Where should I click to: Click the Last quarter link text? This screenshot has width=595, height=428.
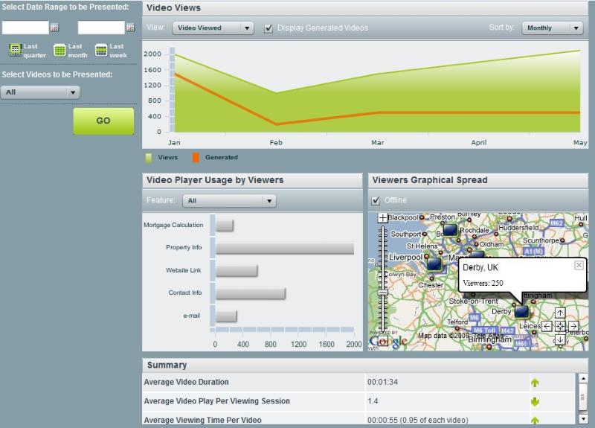pyautogui.click(x=34, y=51)
